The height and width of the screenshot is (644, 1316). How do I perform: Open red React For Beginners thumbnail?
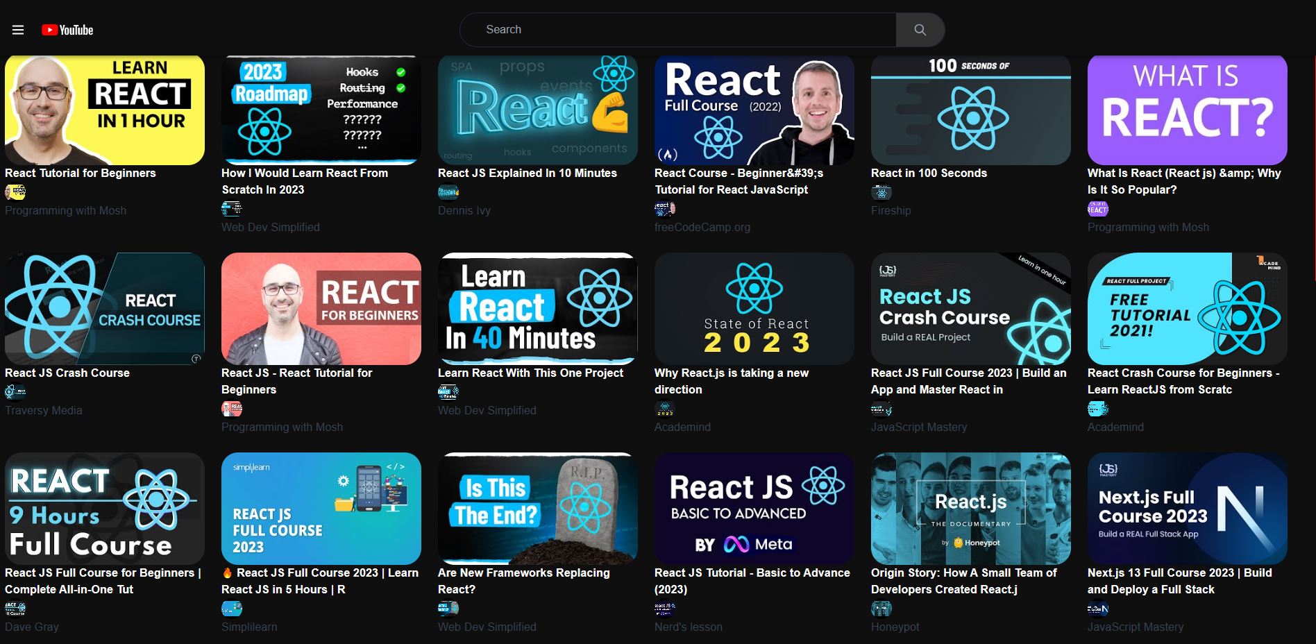click(x=321, y=309)
